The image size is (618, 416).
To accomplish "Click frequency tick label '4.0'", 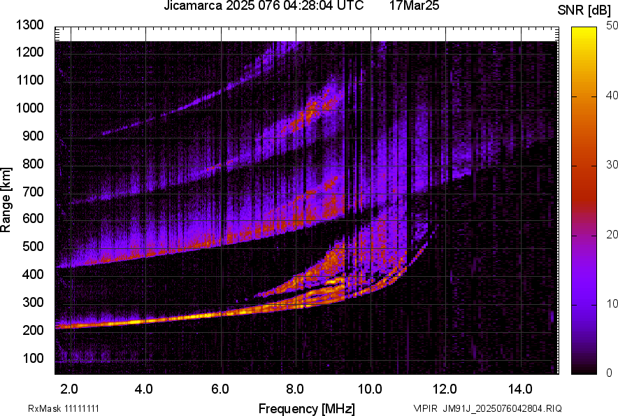I will click(143, 389).
